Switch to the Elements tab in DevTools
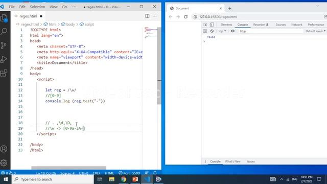The height and width of the screenshot is (184, 327). pyautogui.click(x=226, y=25)
